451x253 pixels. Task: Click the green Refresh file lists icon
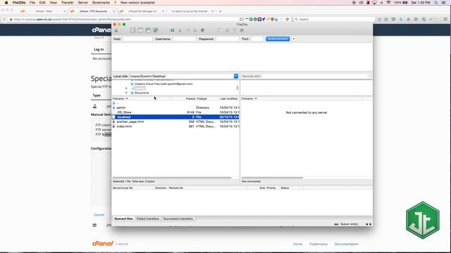point(172,30)
